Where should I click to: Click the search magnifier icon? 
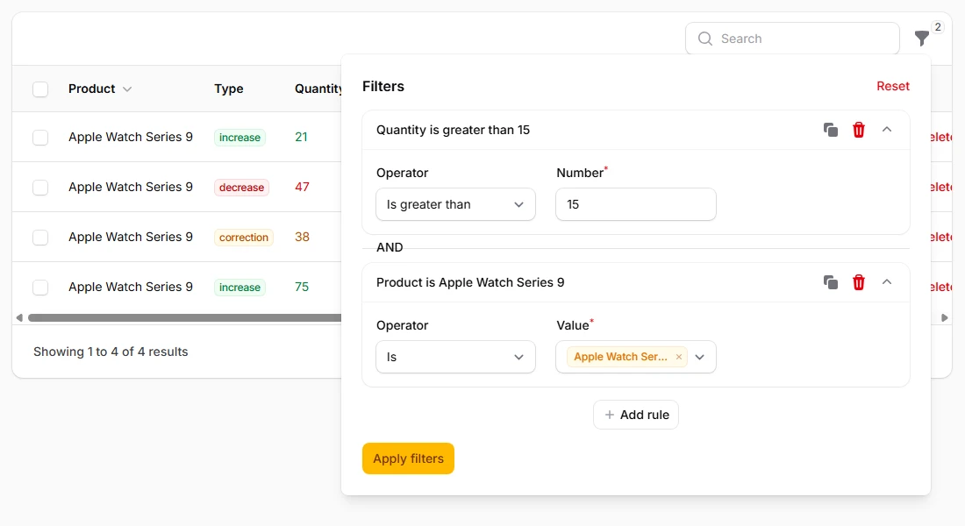coord(705,39)
